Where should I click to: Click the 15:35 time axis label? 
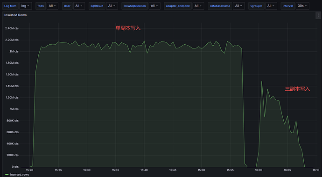(116, 170)
